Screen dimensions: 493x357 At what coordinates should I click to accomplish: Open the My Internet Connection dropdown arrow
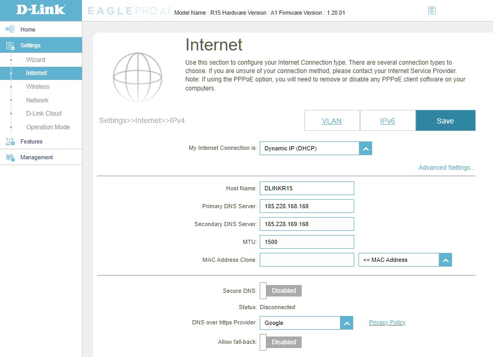click(x=366, y=148)
